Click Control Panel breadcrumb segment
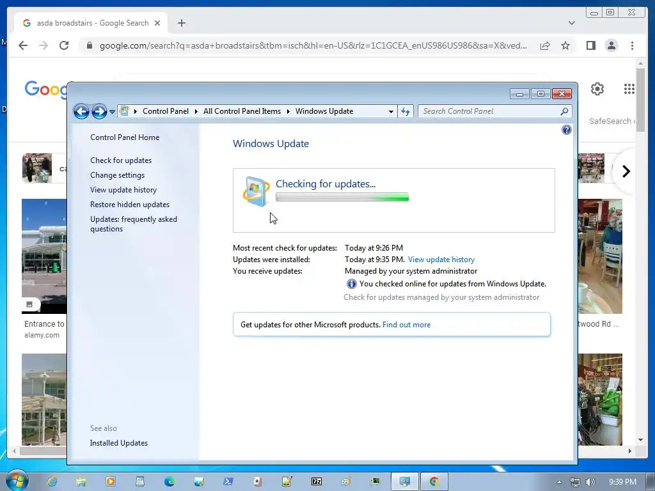Image resolution: width=655 pixels, height=491 pixels. (166, 111)
